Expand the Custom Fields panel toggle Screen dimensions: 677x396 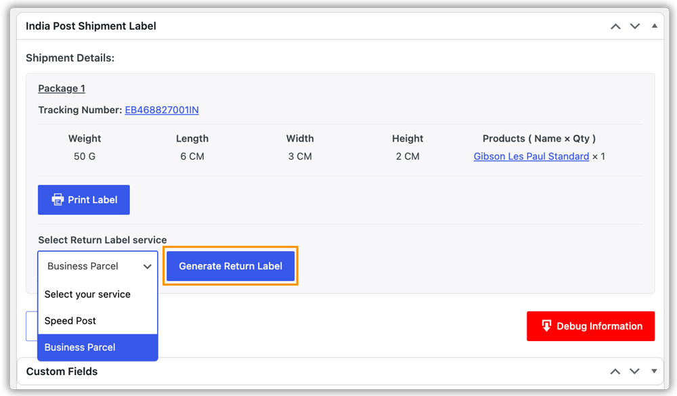coord(654,372)
